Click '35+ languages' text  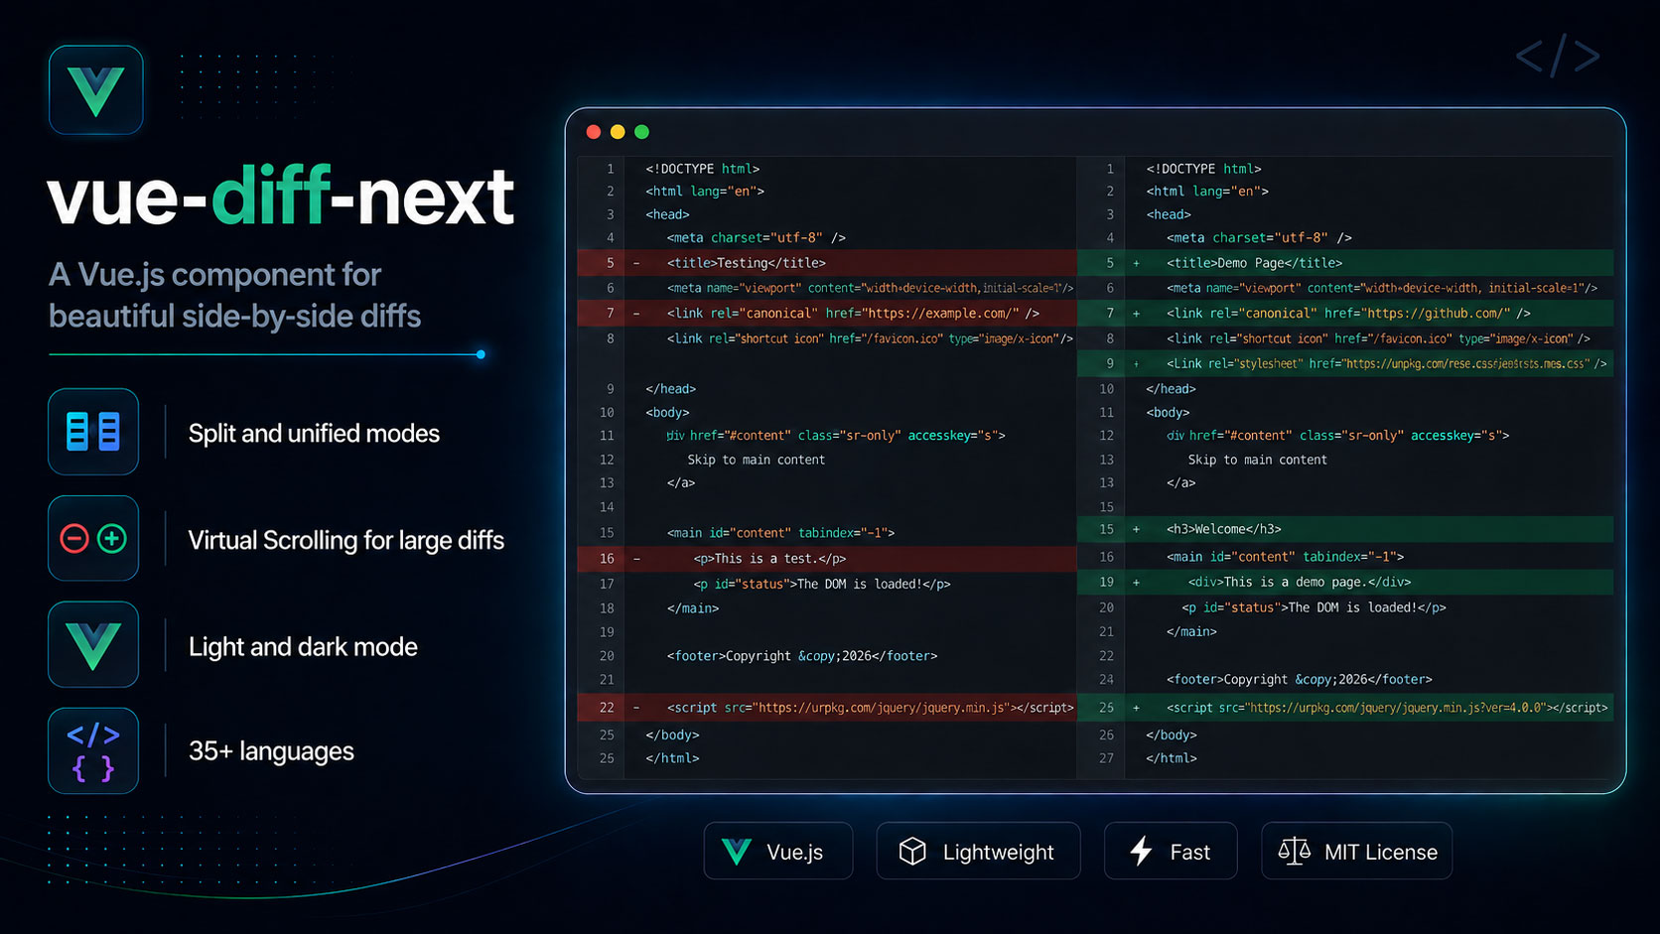click(x=271, y=751)
